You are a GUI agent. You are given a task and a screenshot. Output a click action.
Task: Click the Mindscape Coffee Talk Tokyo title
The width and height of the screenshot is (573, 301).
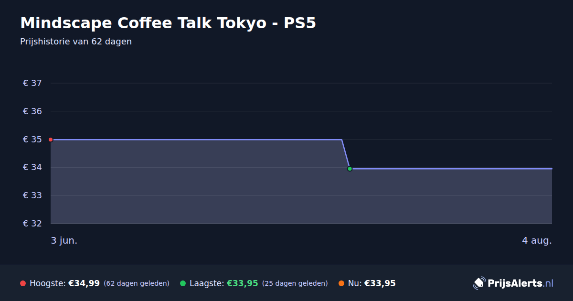(x=168, y=23)
